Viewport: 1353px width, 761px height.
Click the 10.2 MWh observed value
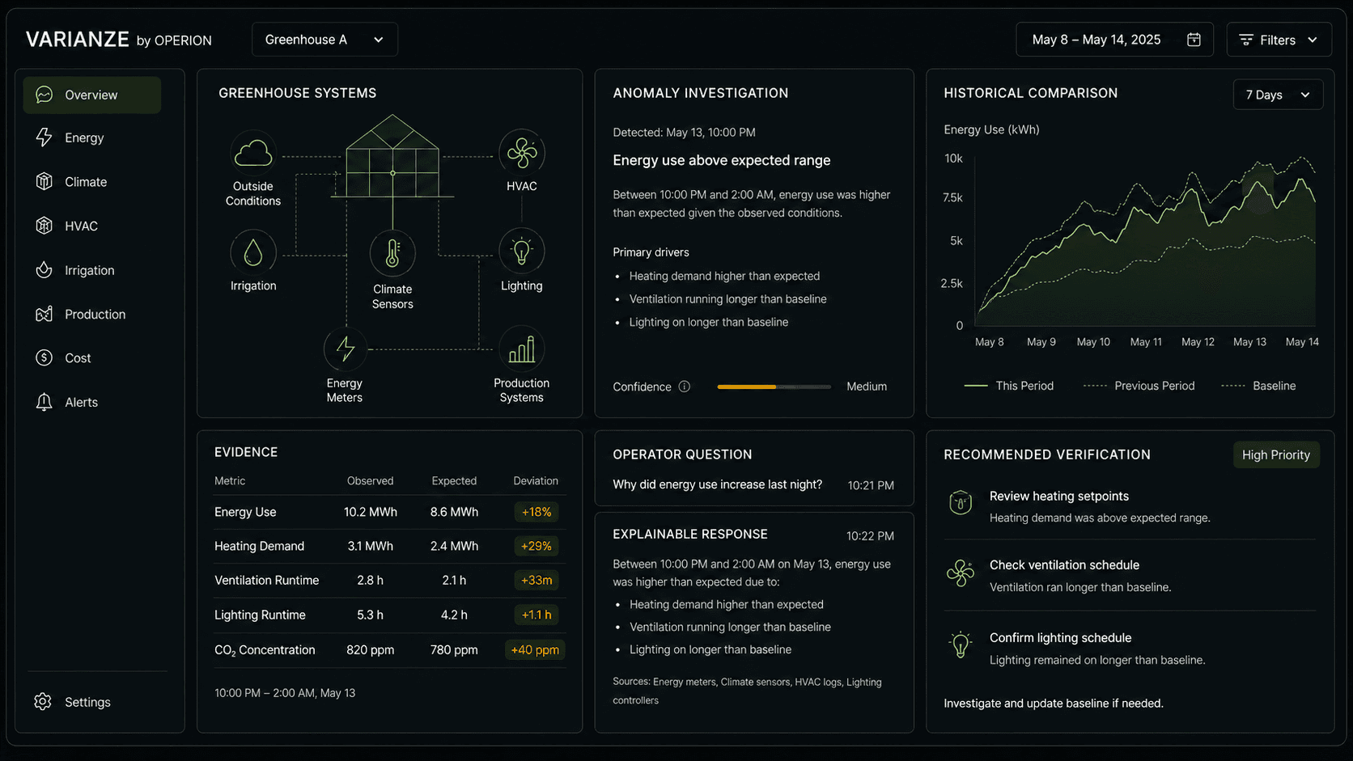pyautogui.click(x=371, y=512)
